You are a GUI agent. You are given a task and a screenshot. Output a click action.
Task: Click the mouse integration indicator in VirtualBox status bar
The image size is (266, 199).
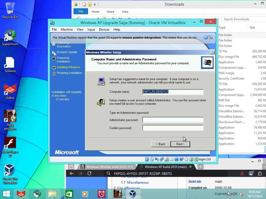(191, 159)
